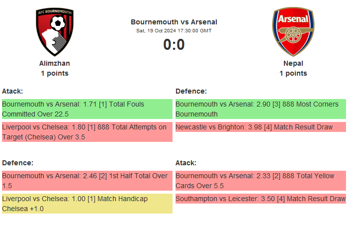Viewport: 348px width, 229px height.
Task: Pick the green Most Corners Bournemouth bet
Action: (261, 109)
